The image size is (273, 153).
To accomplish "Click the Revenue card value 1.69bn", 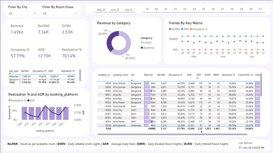I will 17,32.
